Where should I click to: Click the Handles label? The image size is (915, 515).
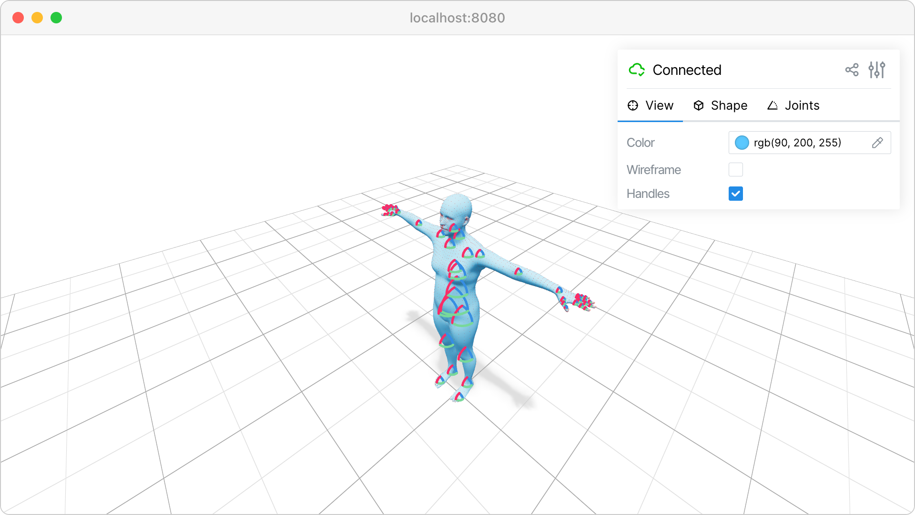pyautogui.click(x=648, y=194)
